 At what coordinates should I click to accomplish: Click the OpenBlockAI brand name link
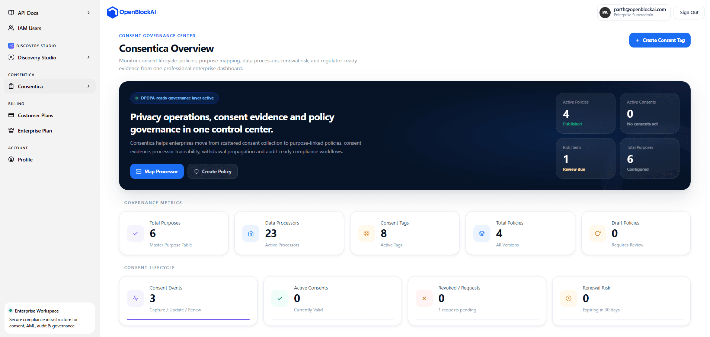point(138,12)
